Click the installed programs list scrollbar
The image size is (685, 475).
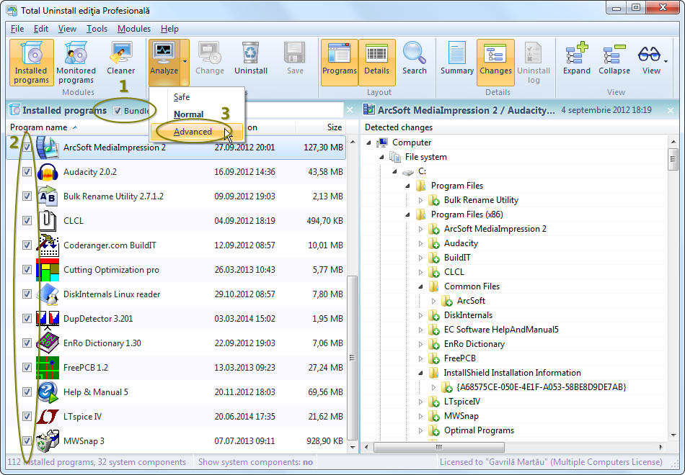pyautogui.click(x=352, y=317)
